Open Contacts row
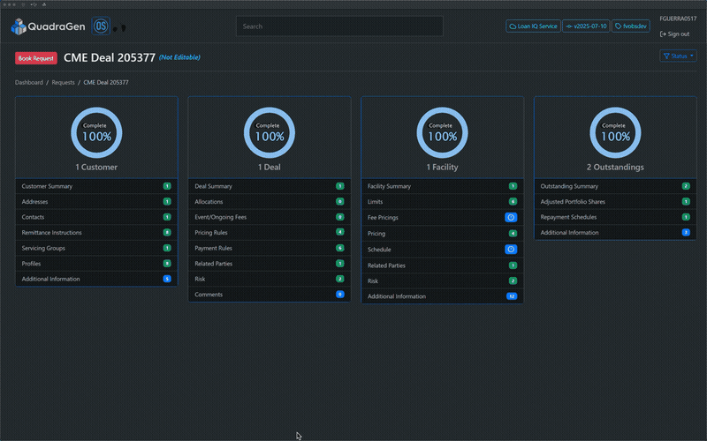This screenshot has width=707, height=441. (96, 217)
